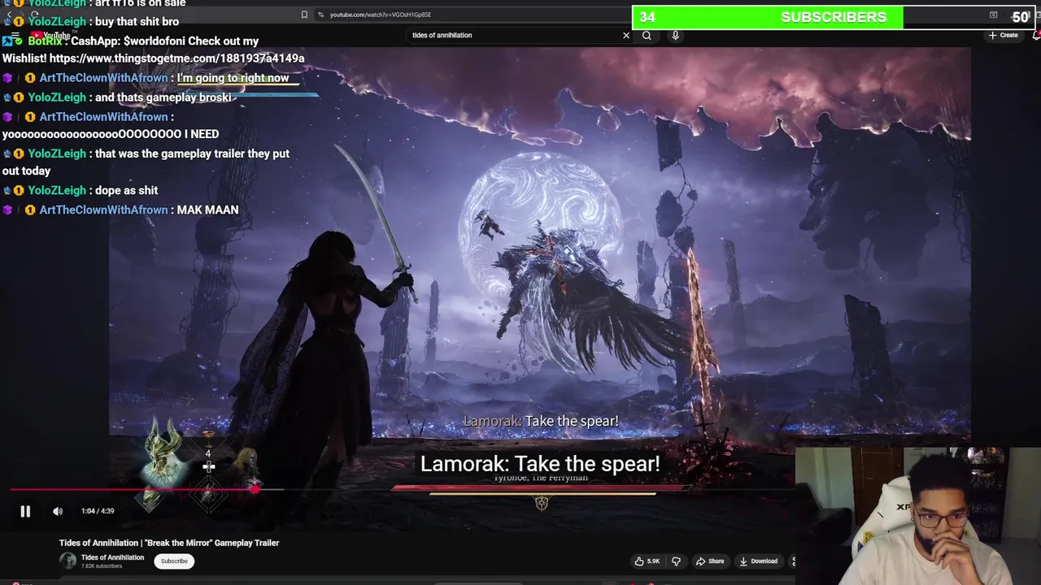
Task: Click chat message dope as shit
Action: tap(126, 190)
